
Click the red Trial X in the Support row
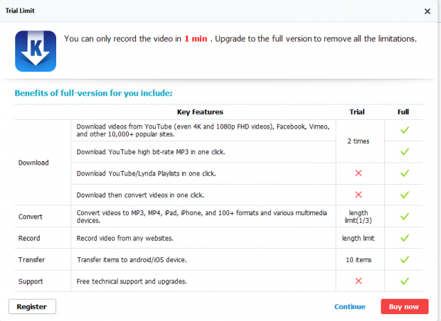coord(358,281)
